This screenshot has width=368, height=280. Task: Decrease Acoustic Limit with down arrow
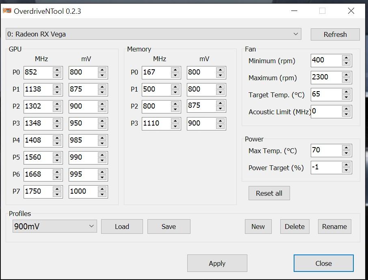tap(346, 114)
